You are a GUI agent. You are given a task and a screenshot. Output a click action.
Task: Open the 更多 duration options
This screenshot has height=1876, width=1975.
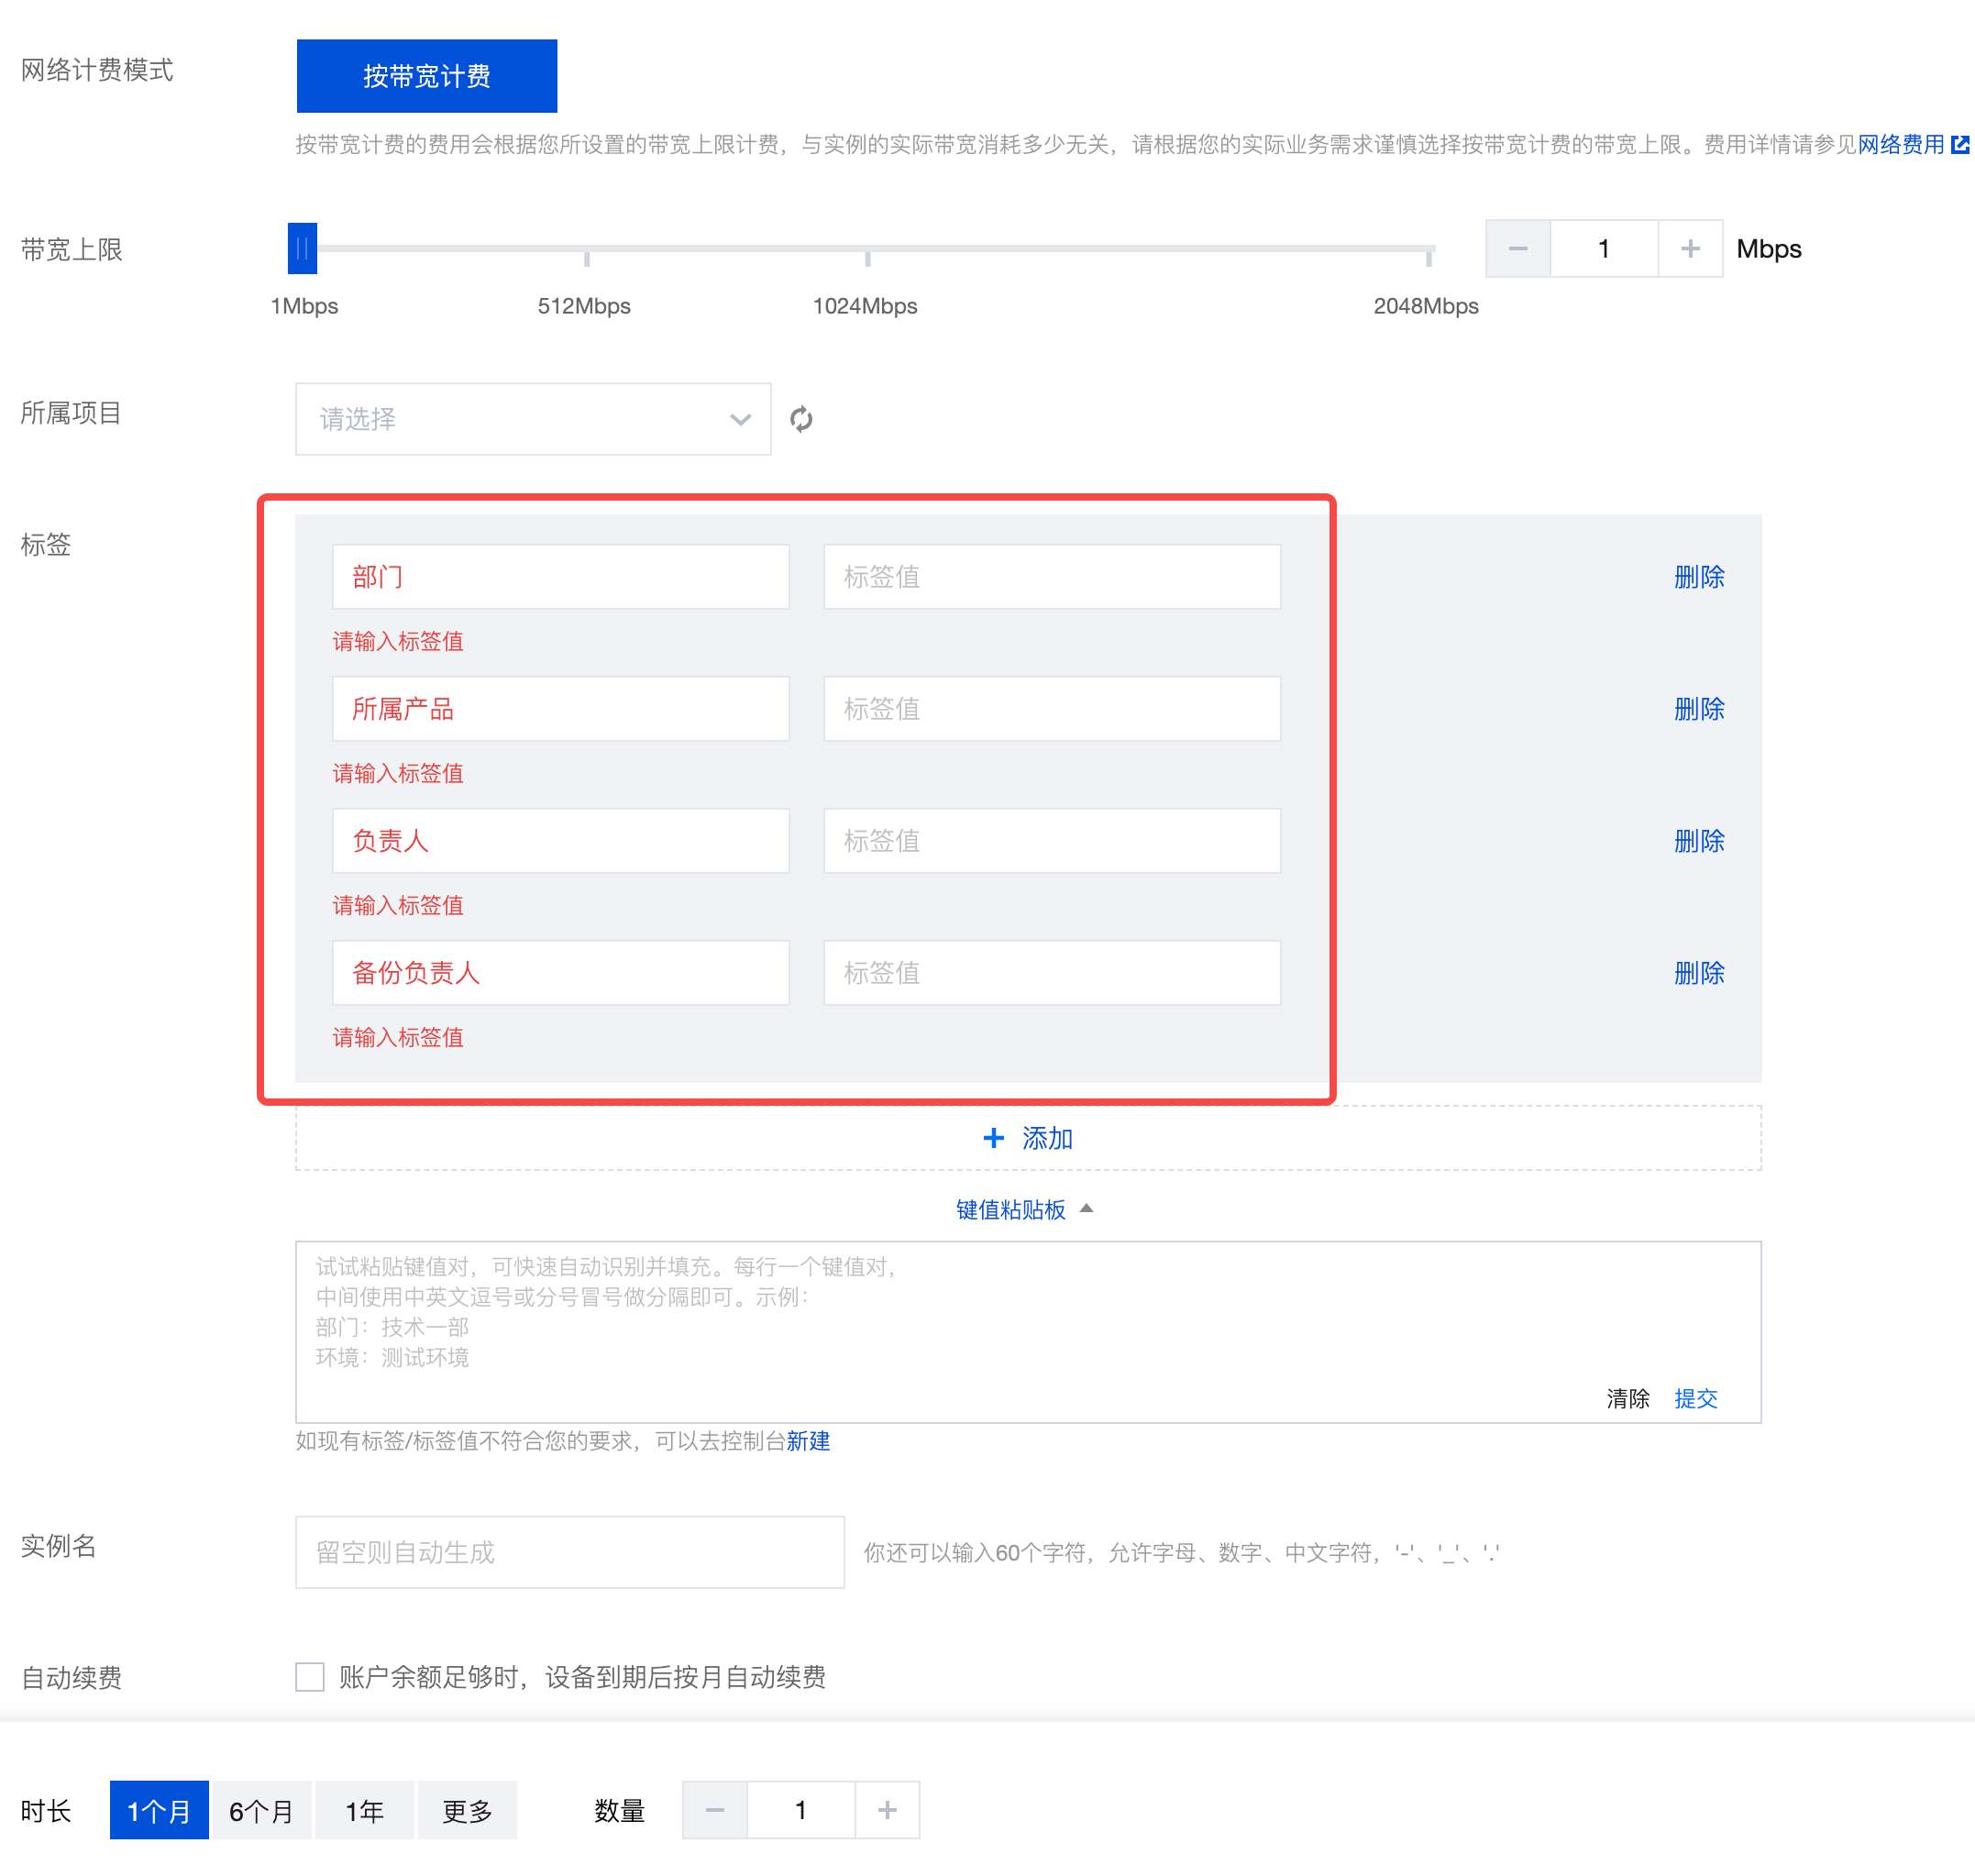pos(467,1810)
